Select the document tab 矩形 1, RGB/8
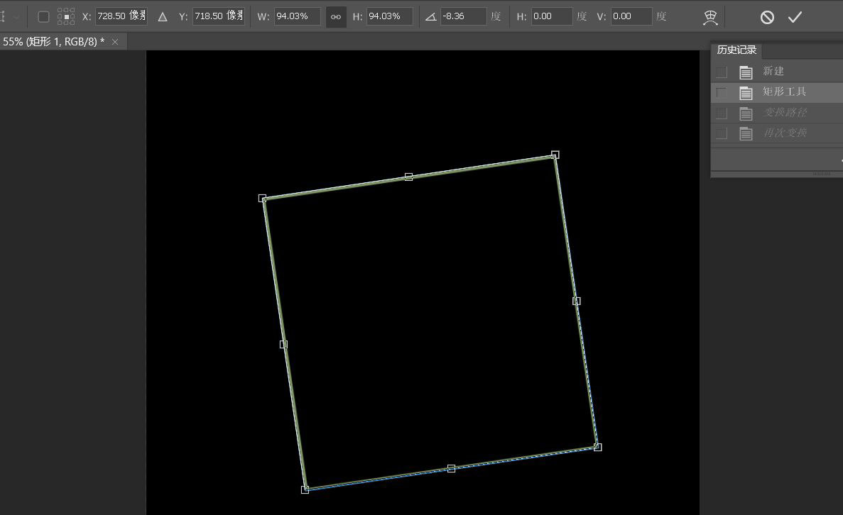 [54, 41]
